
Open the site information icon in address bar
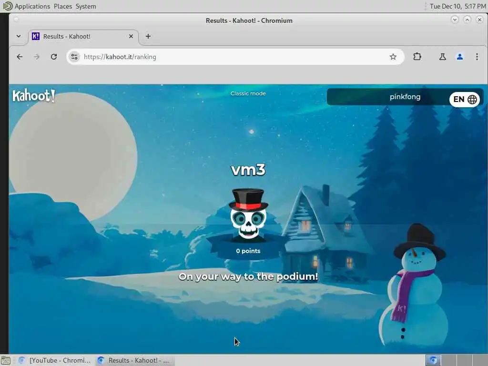pyautogui.click(x=74, y=57)
